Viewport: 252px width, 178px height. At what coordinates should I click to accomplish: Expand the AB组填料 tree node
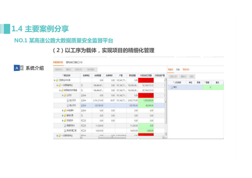point(63,110)
